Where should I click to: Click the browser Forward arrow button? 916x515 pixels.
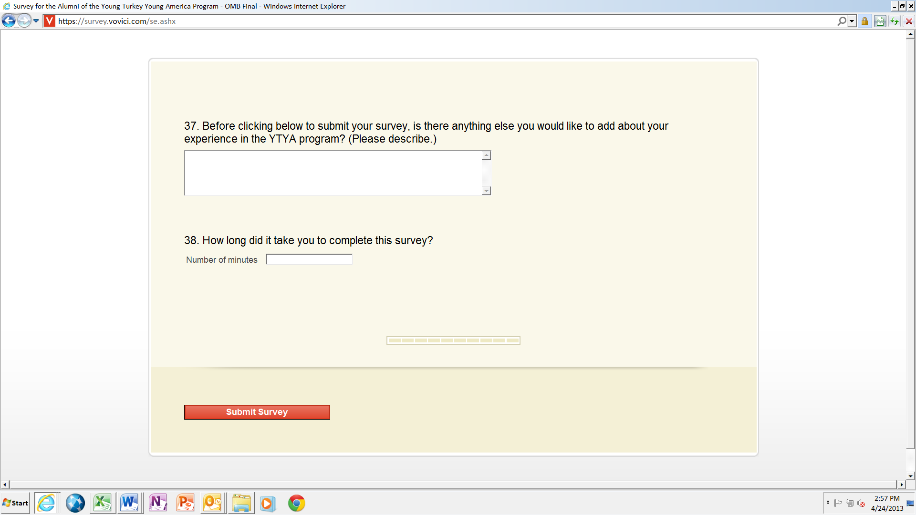(24, 21)
